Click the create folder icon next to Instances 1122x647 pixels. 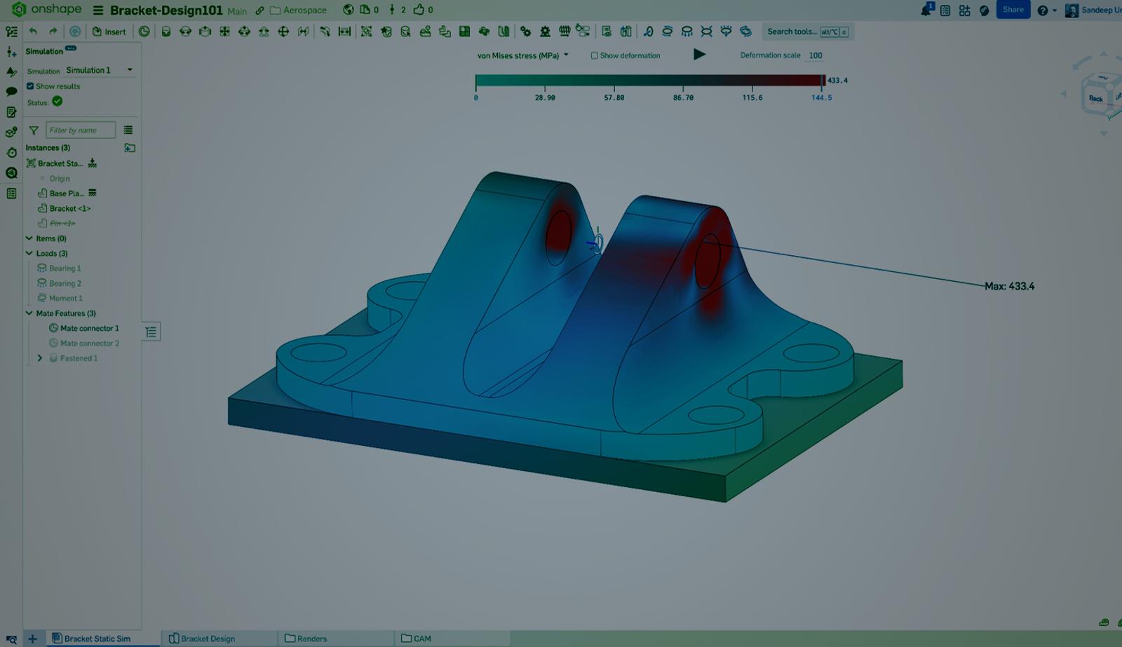(x=130, y=148)
